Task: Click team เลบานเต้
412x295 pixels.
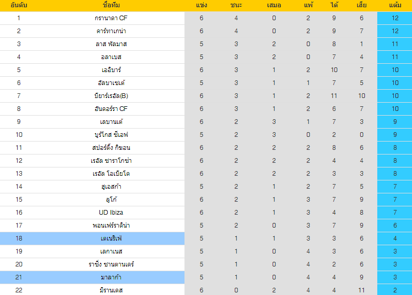Action: click(111, 121)
